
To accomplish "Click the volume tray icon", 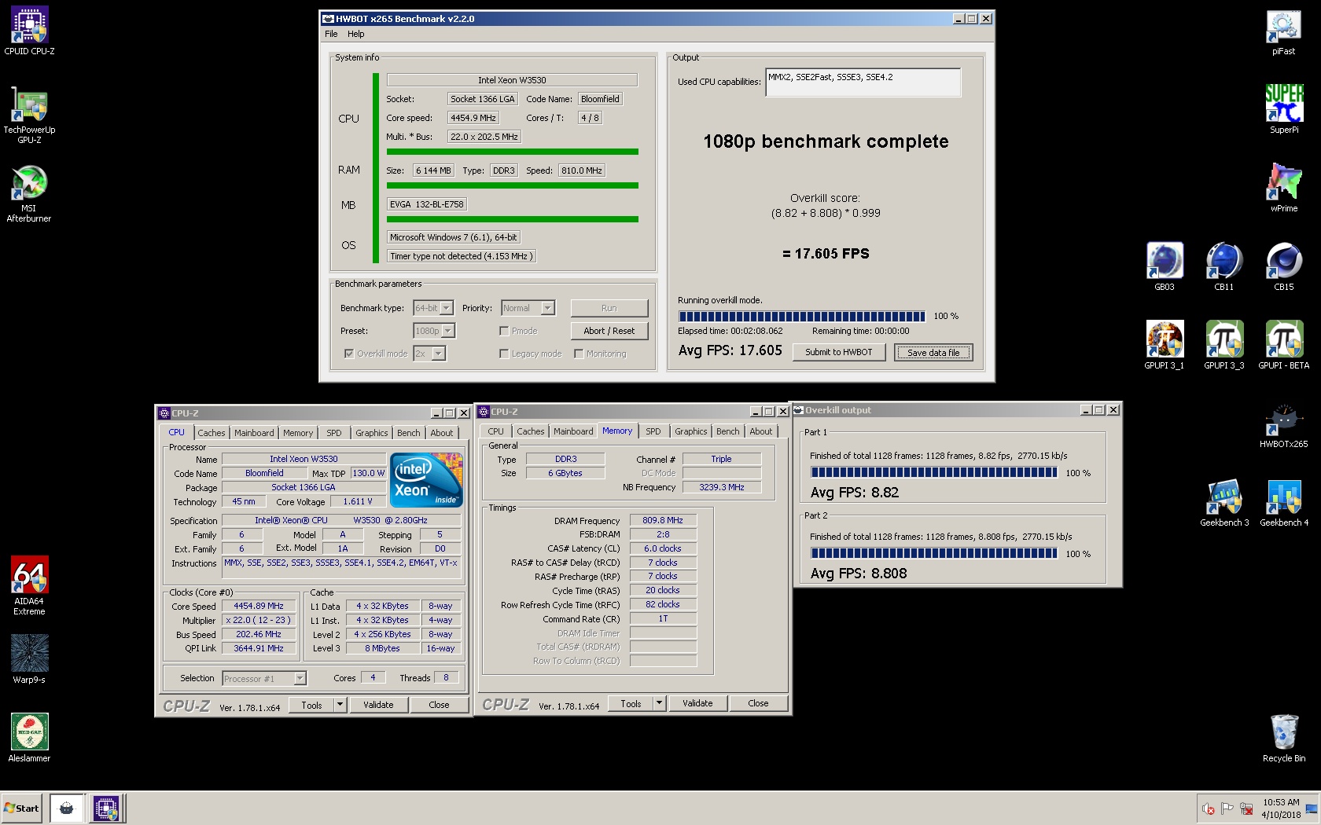I will coord(1209,808).
